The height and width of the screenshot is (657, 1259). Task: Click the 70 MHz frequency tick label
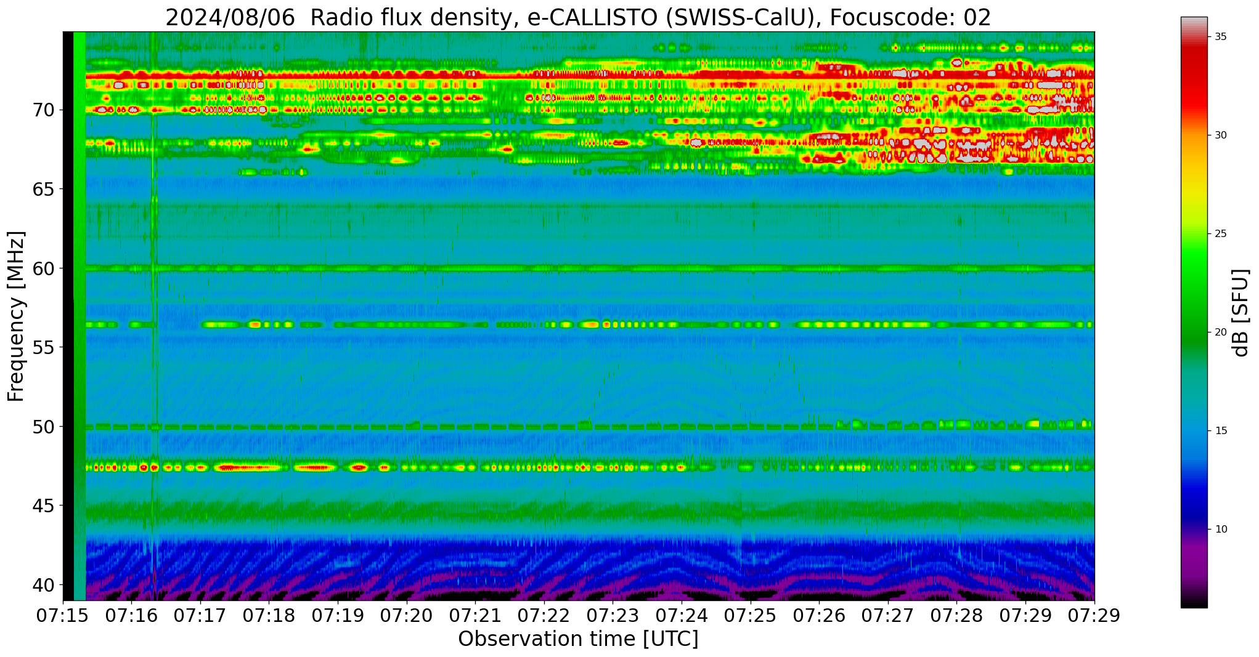coord(43,110)
